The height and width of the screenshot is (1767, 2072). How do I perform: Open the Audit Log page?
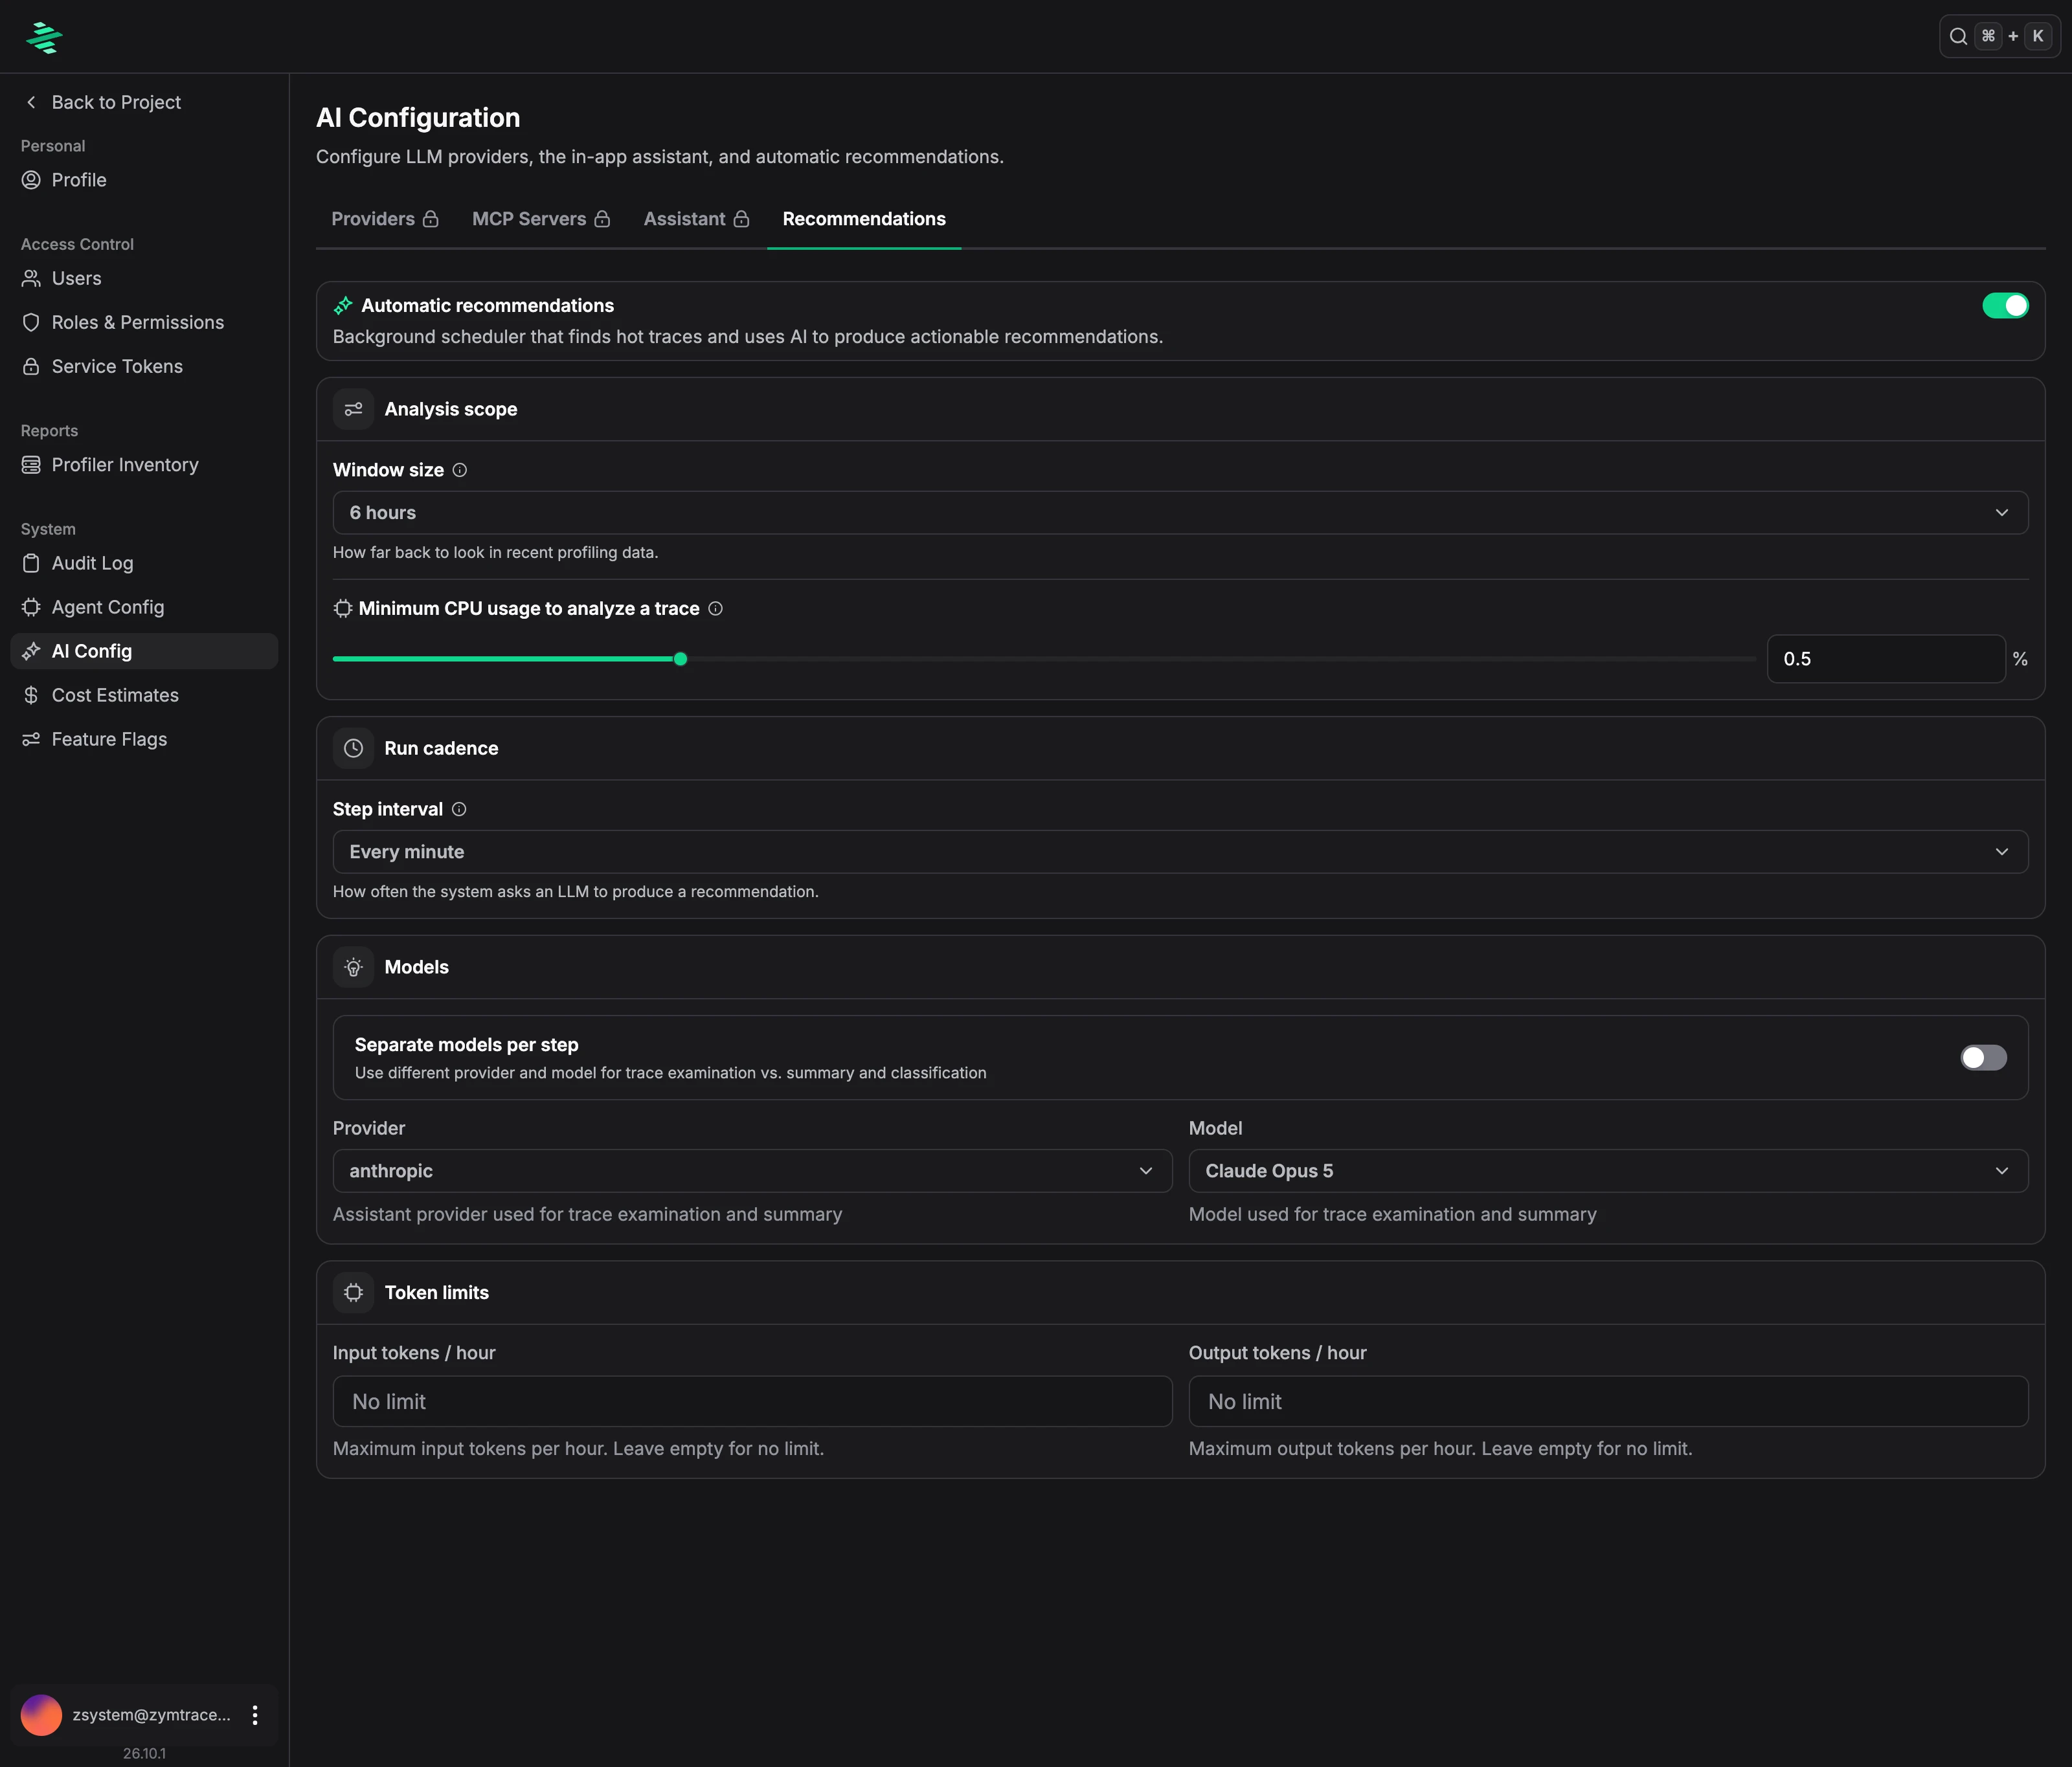click(144, 562)
